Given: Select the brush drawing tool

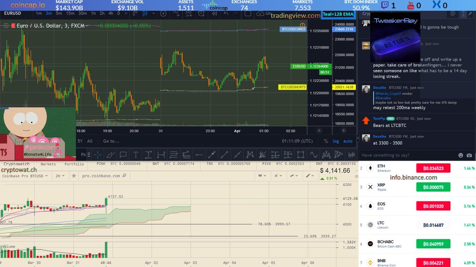Looking at the screenshot, I should [x=111, y=154].
